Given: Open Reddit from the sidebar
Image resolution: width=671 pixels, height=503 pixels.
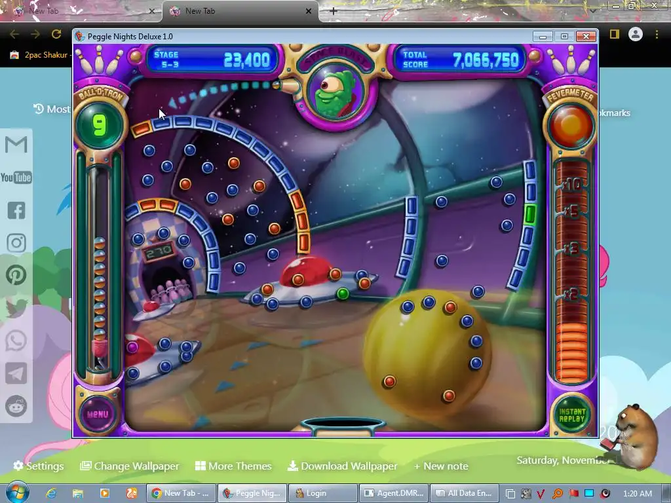Looking at the screenshot, I should point(16,406).
